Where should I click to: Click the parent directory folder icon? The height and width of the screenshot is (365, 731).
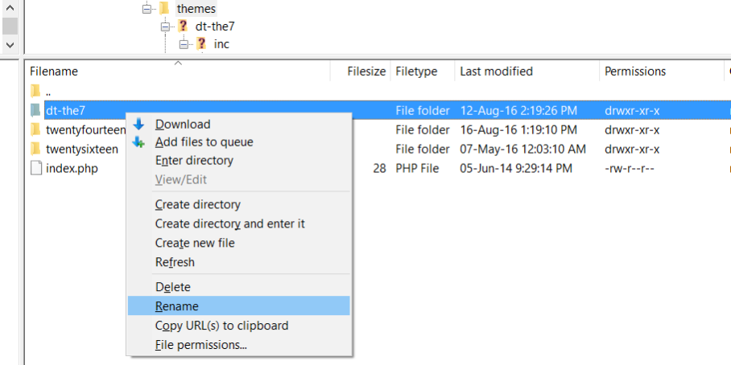[35, 91]
